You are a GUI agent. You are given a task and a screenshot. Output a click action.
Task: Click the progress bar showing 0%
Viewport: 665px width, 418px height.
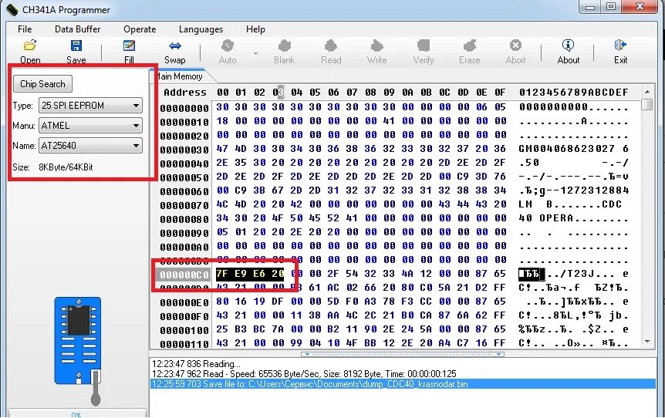[77, 413]
